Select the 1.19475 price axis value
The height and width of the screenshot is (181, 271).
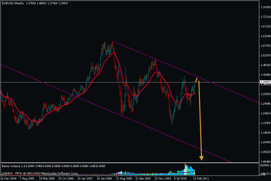266,123
